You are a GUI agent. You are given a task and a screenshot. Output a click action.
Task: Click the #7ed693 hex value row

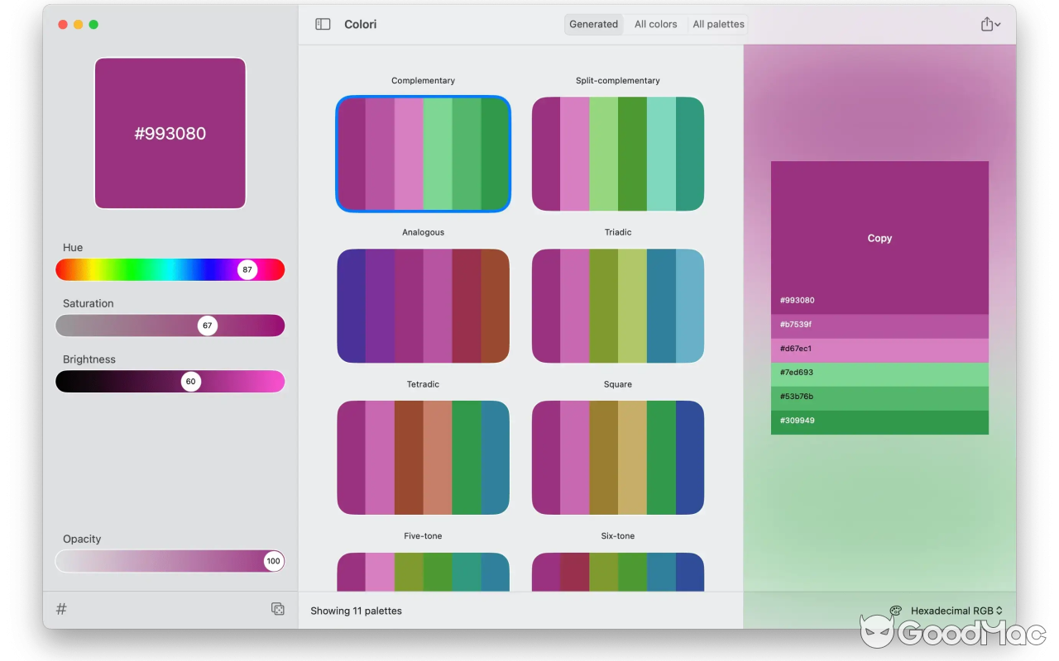click(879, 373)
